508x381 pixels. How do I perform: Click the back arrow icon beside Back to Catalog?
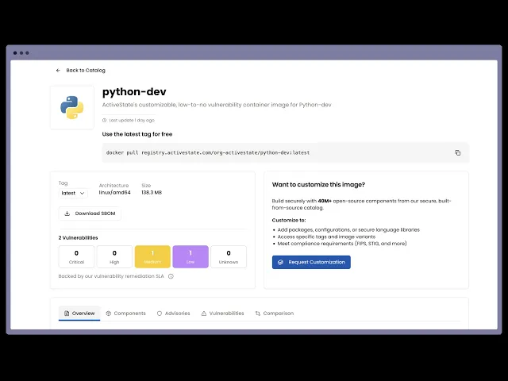coord(58,71)
